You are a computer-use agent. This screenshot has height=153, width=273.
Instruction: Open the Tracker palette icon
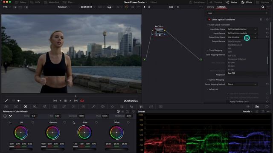(x=112, y=107)
